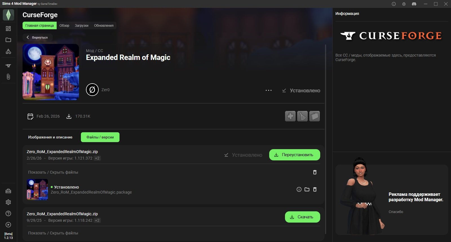Delete the installed Zero_RoM package file
451x242 pixels.
[315, 189]
